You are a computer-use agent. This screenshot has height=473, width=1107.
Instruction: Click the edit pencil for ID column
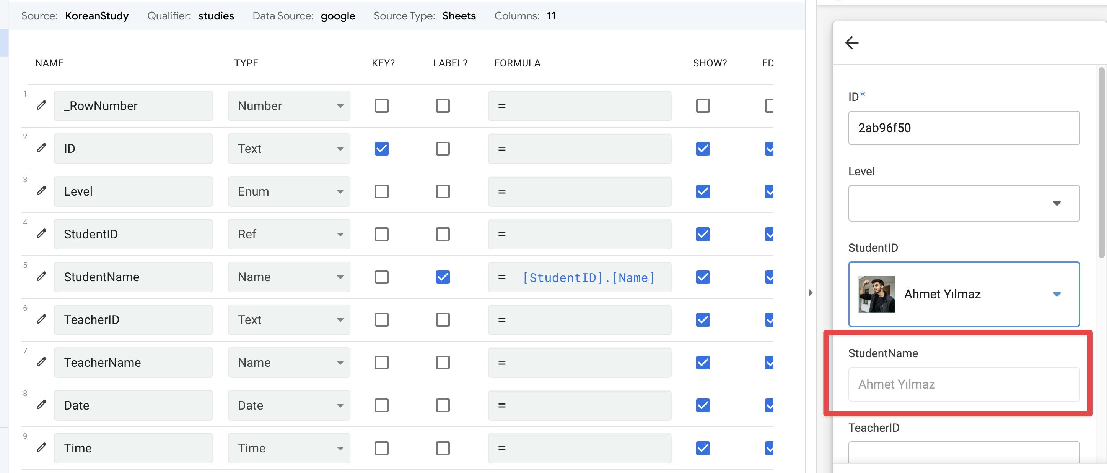[41, 148]
